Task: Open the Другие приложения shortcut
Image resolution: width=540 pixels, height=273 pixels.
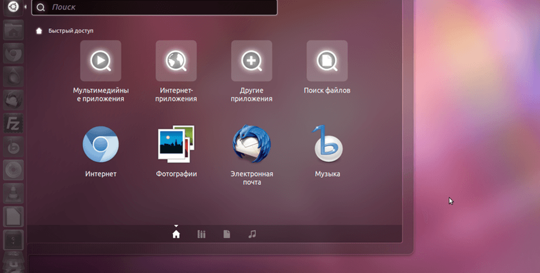Action: pos(251,61)
